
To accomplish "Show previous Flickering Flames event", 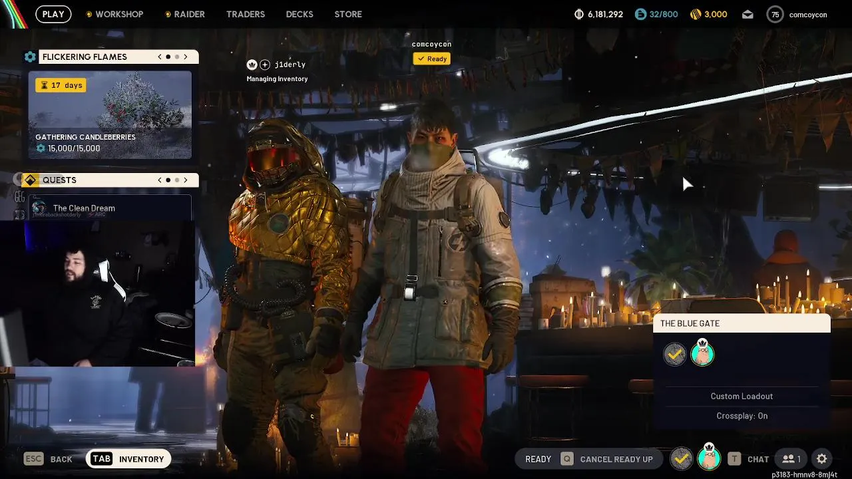I will 160,57.
